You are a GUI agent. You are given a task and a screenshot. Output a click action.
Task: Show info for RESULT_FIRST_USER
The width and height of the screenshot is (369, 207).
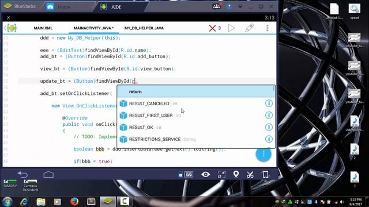(x=269, y=115)
